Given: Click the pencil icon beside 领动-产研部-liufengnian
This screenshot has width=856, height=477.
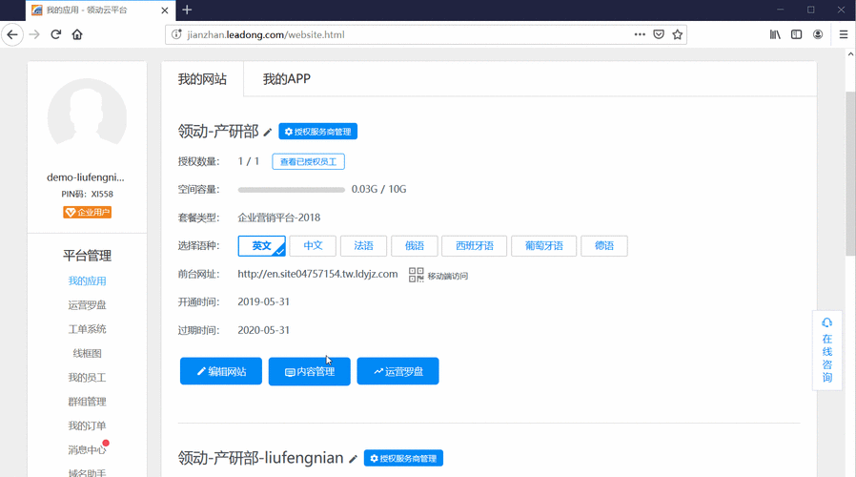Looking at the screenshot, I should click(x=353, y=459).
